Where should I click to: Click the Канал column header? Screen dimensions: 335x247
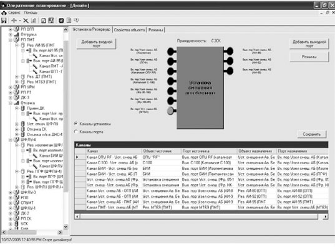[x=114, y=151]
